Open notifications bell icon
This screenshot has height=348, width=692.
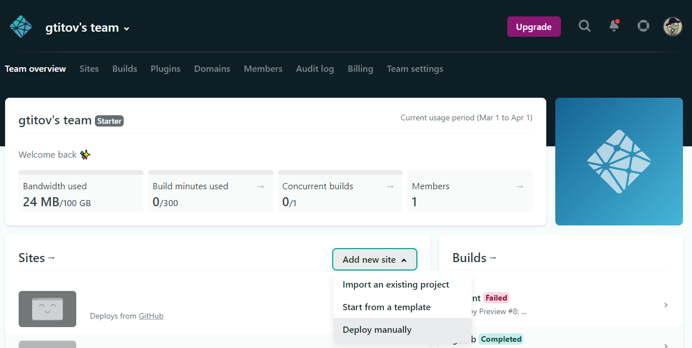pos(614,26)
